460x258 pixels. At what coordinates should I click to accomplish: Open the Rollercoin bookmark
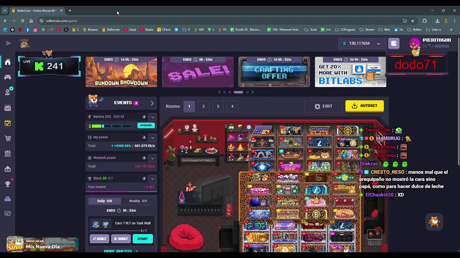tap(111, 29)
